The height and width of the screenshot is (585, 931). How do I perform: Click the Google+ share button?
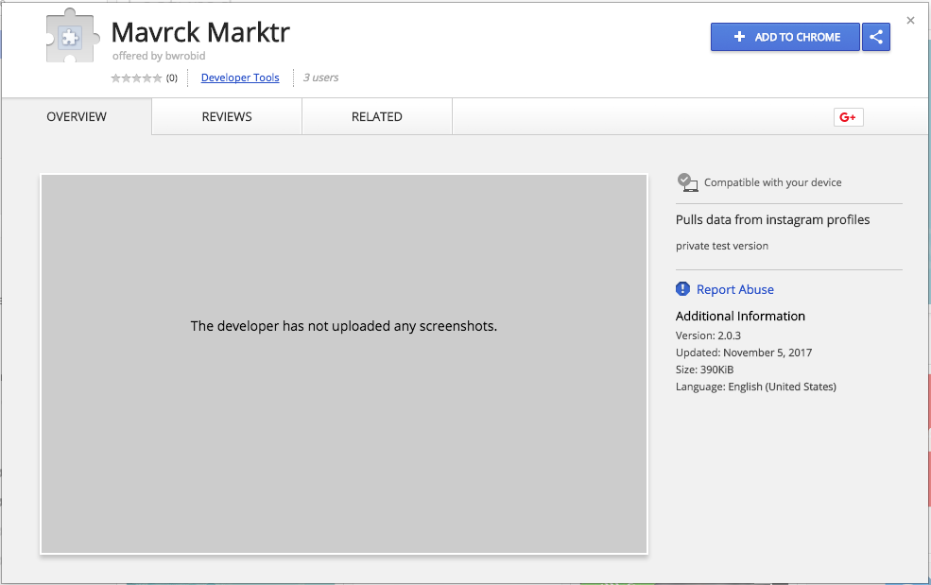click(848, 117)
